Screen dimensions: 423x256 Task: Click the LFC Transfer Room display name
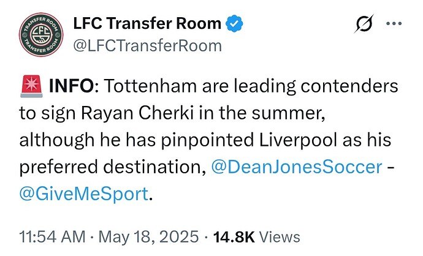[147, 23]
